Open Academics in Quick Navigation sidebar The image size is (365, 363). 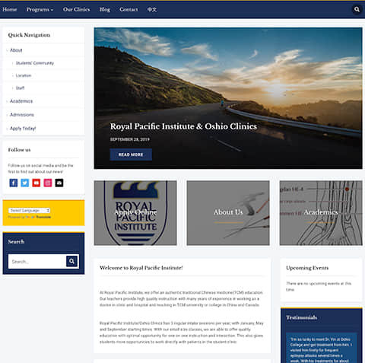point(21,101)
